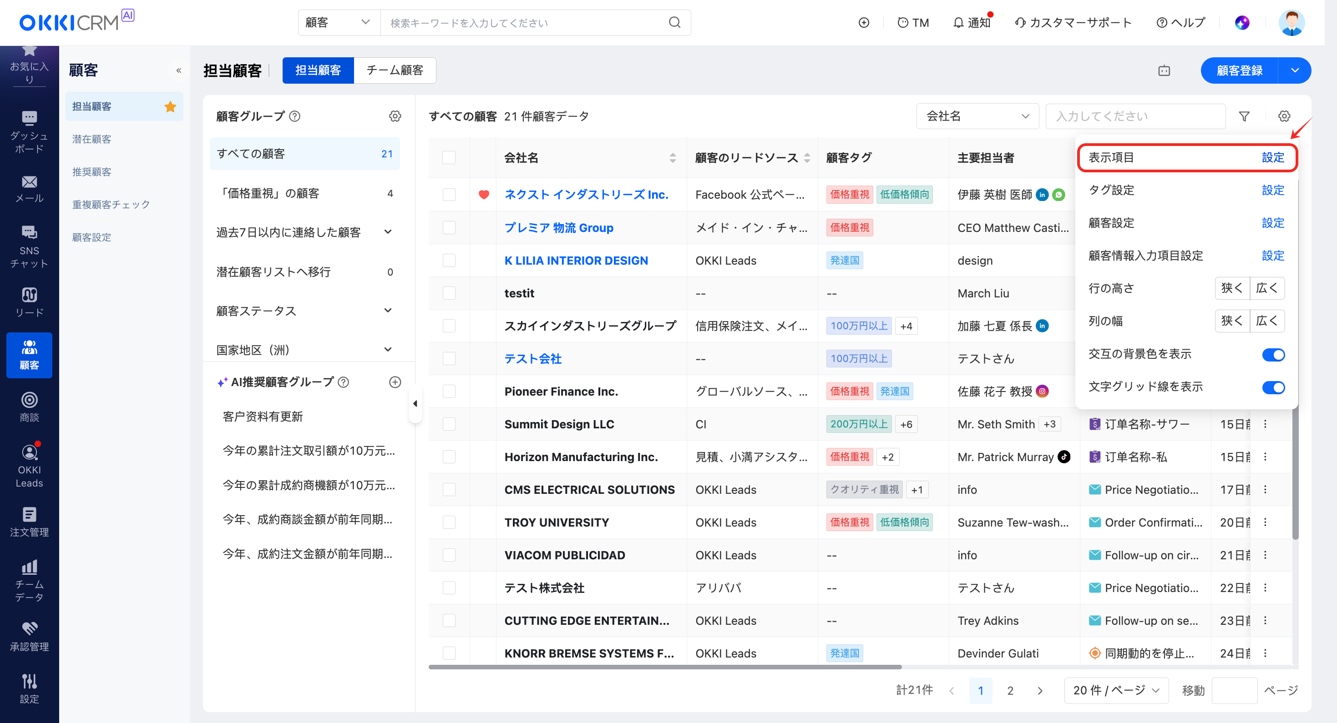Open 潜在顧客 in the side menu
The width and height of the screenshot is (1337, 723).
pos(91,139)
